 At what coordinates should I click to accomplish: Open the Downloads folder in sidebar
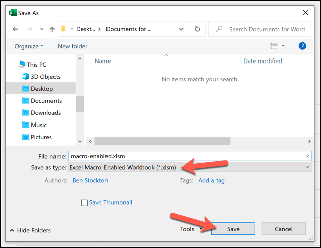(41, 113)
